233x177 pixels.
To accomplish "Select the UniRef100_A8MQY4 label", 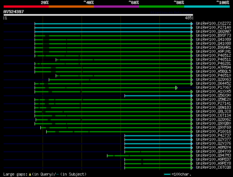I will pos(213,148).
